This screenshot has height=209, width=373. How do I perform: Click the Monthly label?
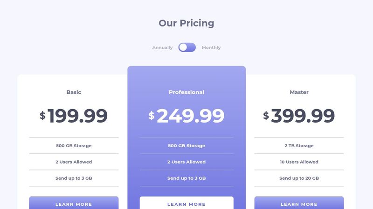[x=211, y=48]
